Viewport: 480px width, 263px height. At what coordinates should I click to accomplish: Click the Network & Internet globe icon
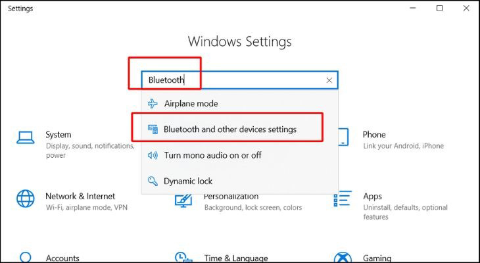click(26, 199)
